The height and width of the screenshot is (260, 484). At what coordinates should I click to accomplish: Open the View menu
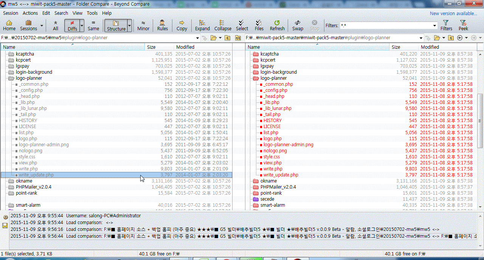click(x=78, y=13)
